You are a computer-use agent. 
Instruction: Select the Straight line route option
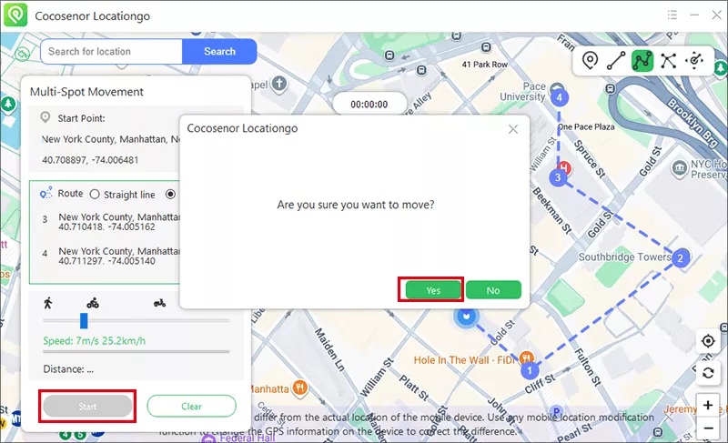95,195
